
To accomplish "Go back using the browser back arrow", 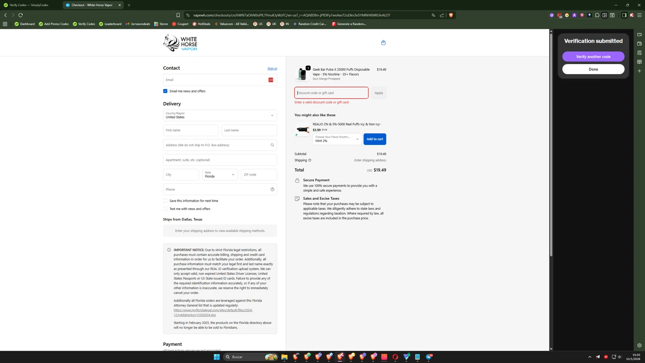I will coord(6,15).
